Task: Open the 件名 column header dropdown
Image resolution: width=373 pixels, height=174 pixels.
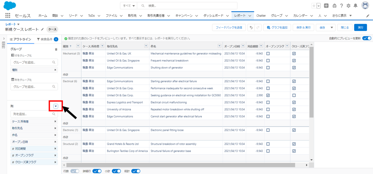Action: [x=219, y=46]
